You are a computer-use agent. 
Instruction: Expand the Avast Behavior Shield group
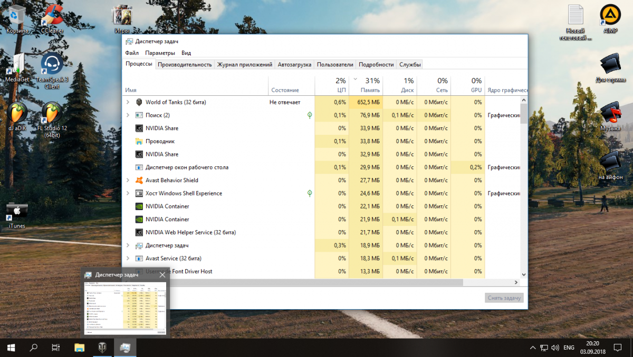pos(128,180)
